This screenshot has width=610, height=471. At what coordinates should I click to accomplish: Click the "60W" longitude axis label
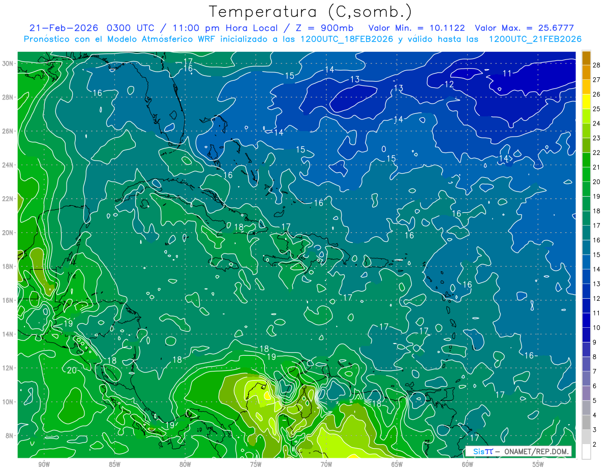pyautogui.click(x=468, y=465)
